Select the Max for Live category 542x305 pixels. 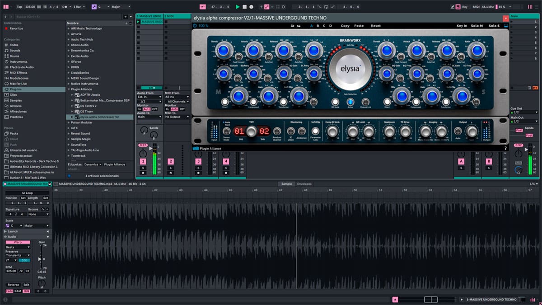click(18, 84)
